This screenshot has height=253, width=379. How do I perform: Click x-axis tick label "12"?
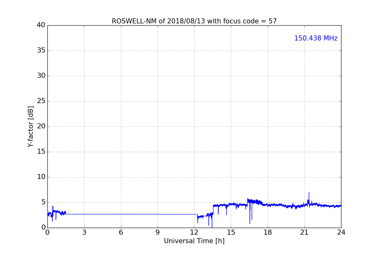(x=194, y=232)
